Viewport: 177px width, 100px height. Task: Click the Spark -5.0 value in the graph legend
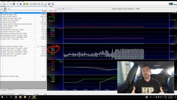53,50
